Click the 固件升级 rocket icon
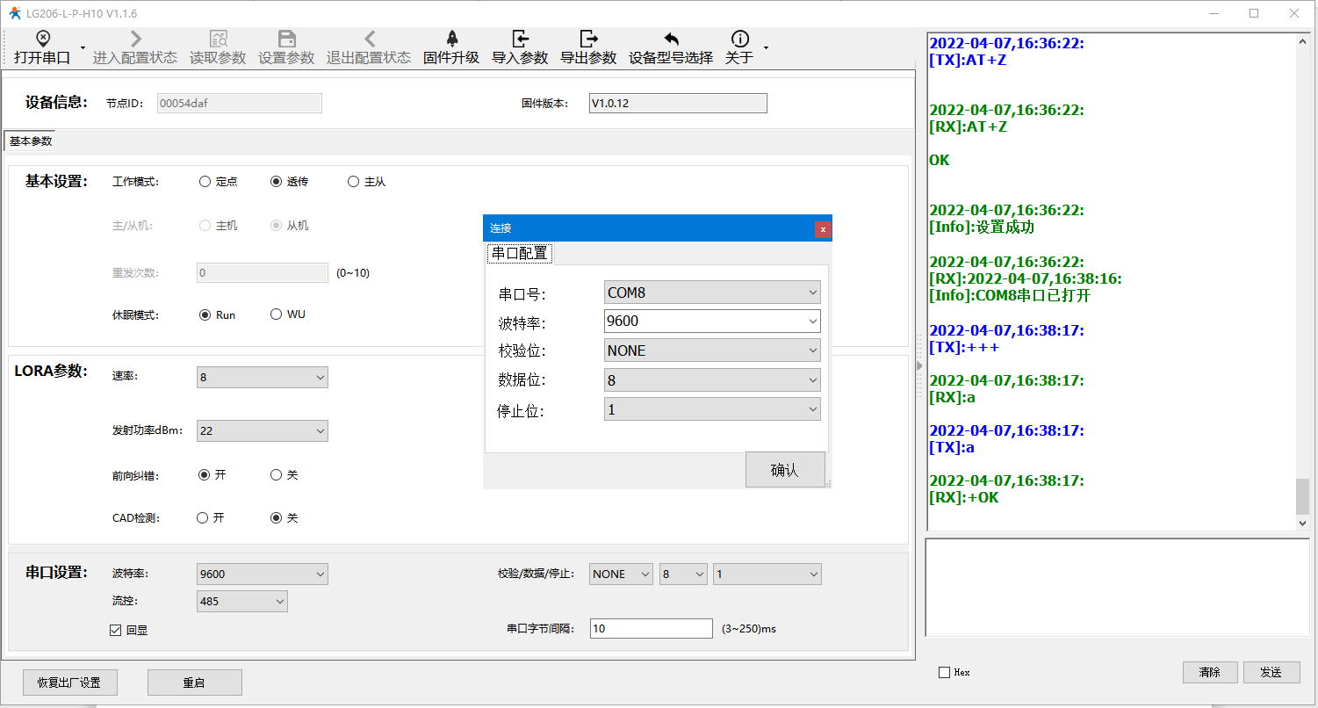Image resolution: width=1318 pixels, height=708 pixels. click(x=451, y=39)
